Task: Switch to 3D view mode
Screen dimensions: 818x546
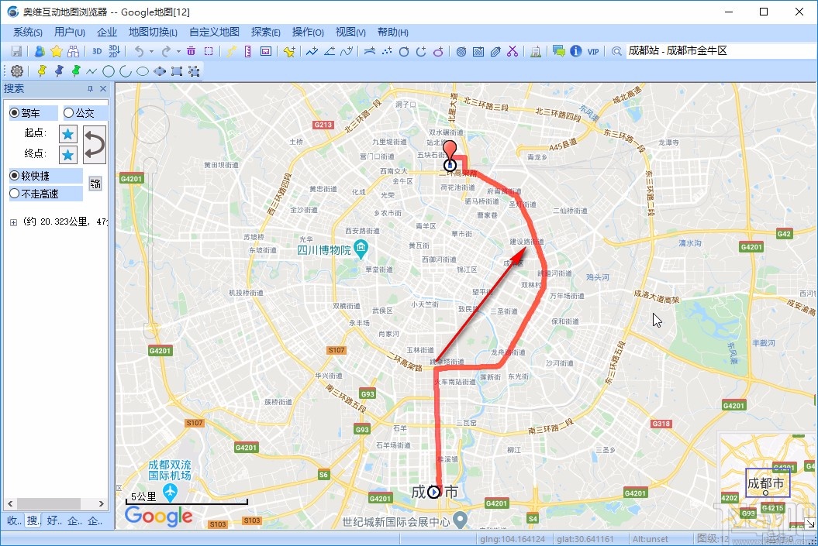Action: pos(97,51)
